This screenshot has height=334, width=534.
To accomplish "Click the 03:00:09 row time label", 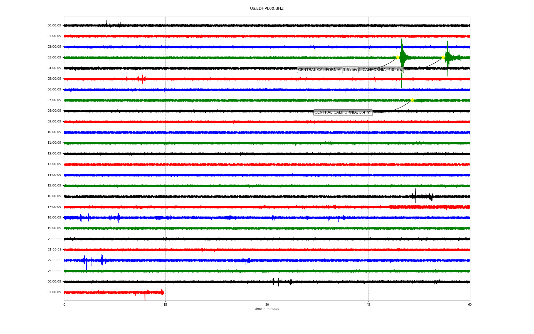I will (x=54, y=58).
